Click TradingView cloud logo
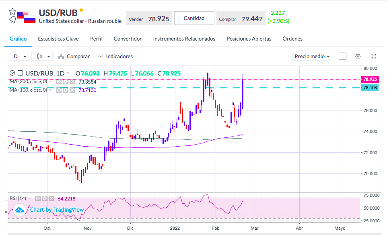Screen dimensions: 387x235 pyautogui.click(x=19, y=210)
